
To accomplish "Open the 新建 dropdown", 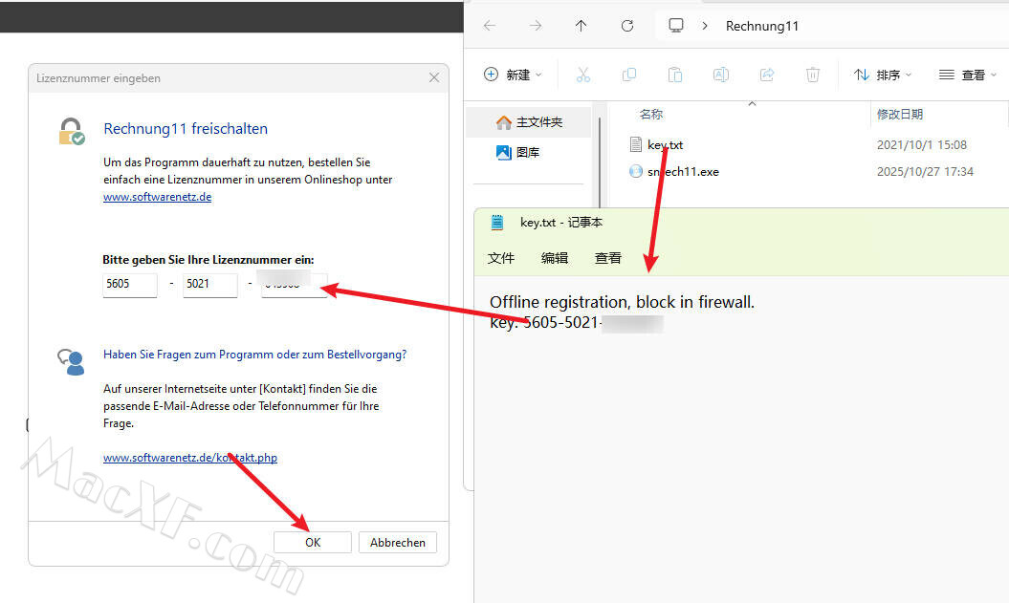I will click(x=514, y=75).
